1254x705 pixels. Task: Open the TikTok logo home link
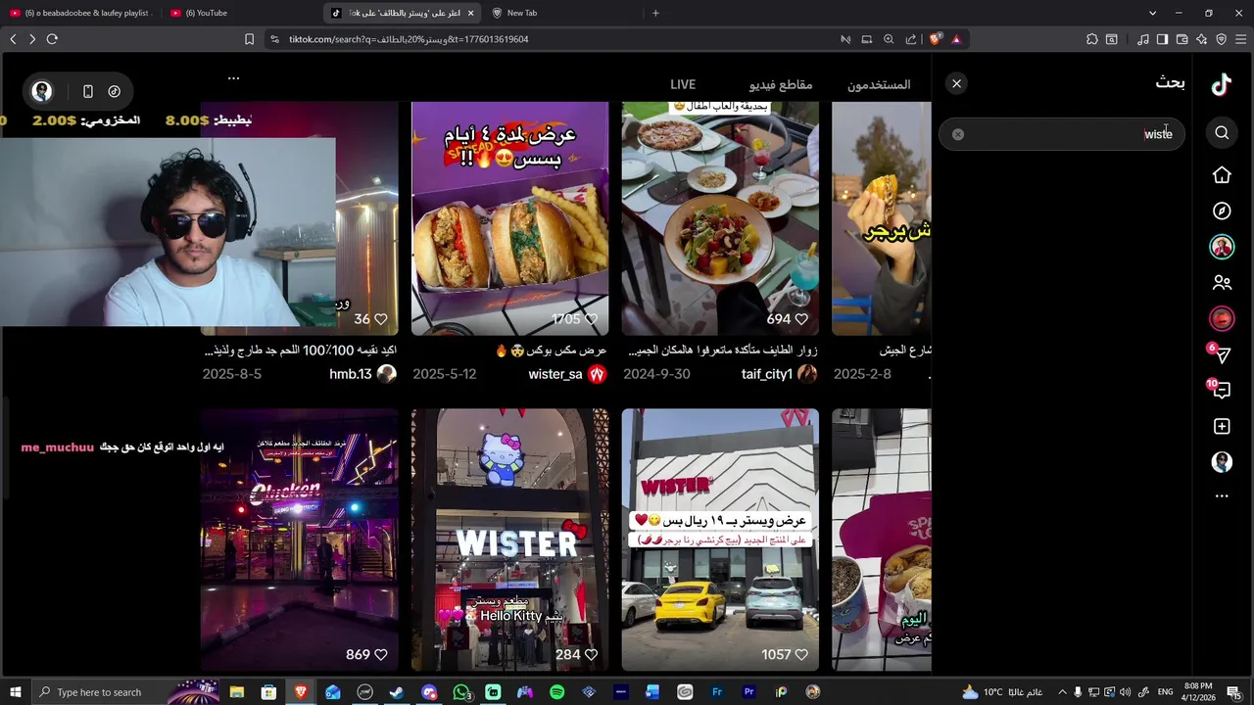tap(1222, 84)
